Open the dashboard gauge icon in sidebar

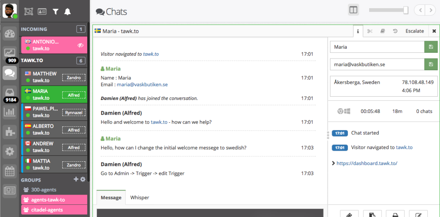pyautogui.click(x=9, y=34)
